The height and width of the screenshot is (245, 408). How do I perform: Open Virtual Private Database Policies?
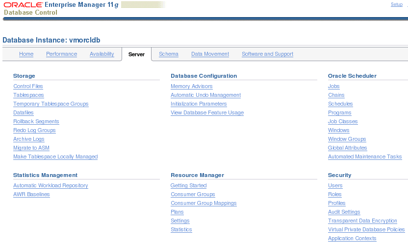click(366, 230)
